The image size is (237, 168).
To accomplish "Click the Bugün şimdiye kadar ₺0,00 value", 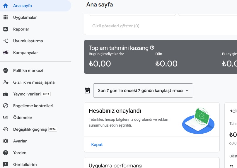I will click(100, 64).
